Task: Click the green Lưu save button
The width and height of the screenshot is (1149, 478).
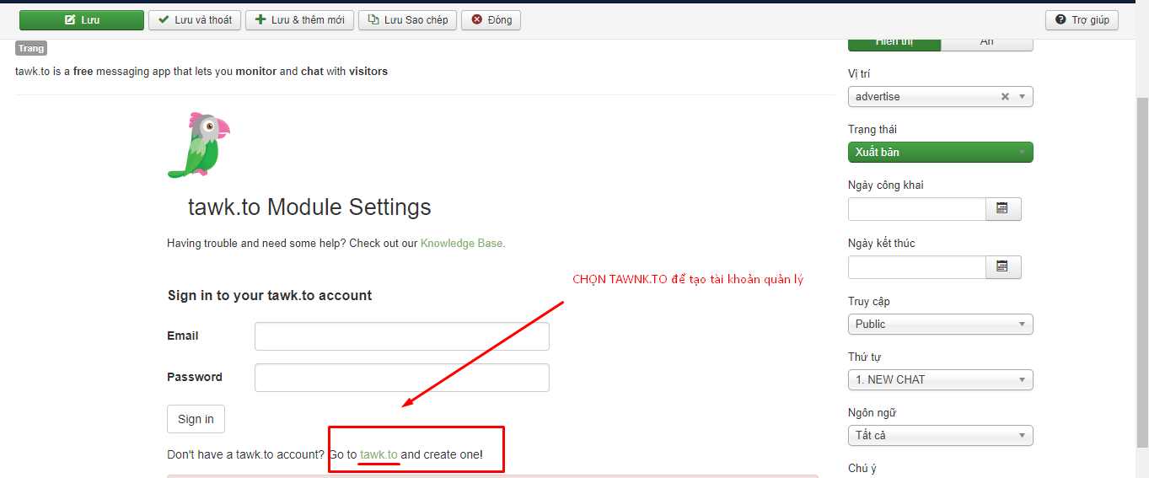Action: point(82,20)
